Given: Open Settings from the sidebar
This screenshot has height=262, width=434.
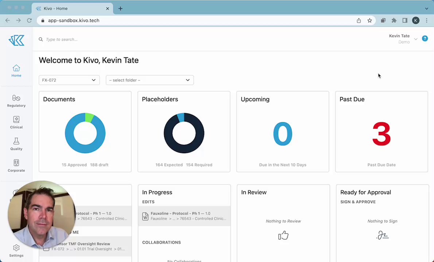Looking at the screenshot, I should pyautogui.click(x=16, y=250).
